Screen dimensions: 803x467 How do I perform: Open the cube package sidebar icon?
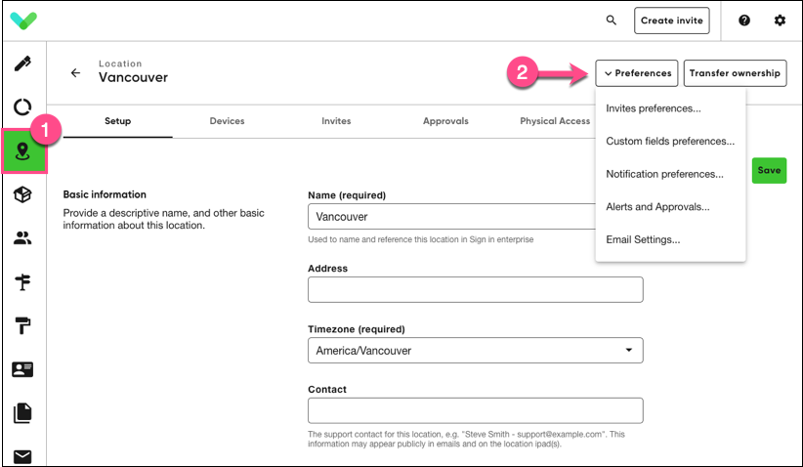22,194
